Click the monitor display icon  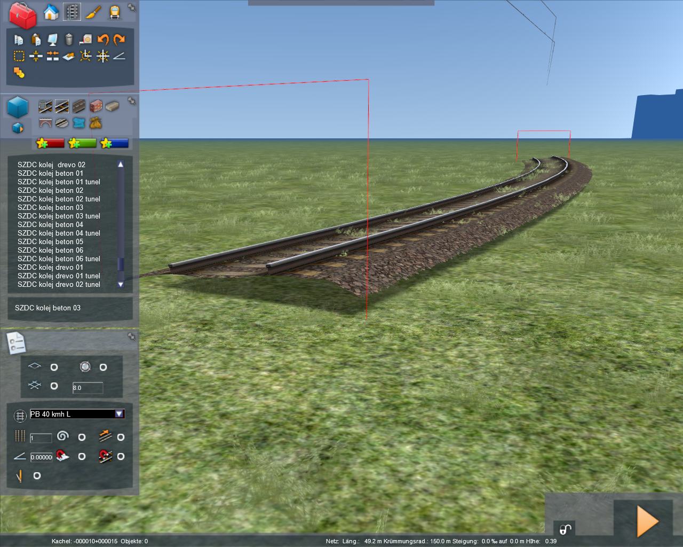pos(52,40)
